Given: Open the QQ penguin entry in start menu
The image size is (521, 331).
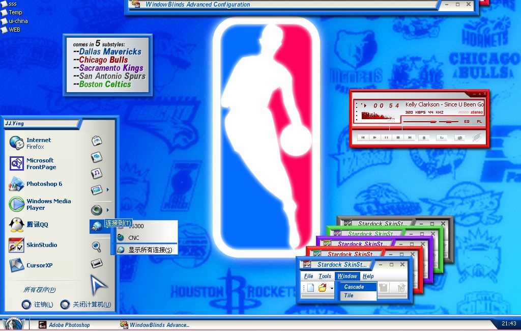Looking at the screenshot, I should pyautogui.click(x=28, y=225).
